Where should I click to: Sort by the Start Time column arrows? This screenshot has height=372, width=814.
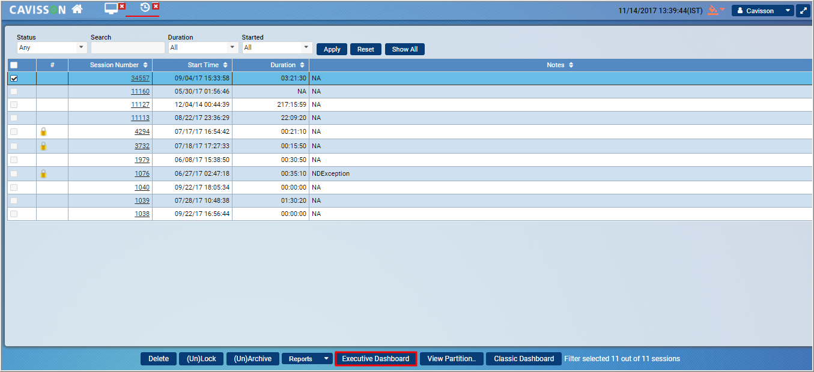click(x=225, y=65)
